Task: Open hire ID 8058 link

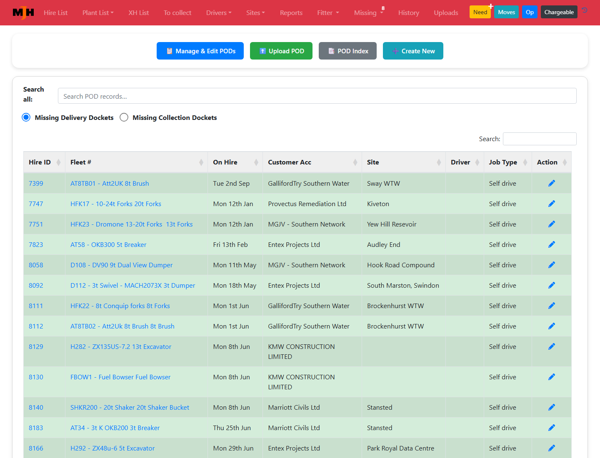Action: tap(36, 265)
